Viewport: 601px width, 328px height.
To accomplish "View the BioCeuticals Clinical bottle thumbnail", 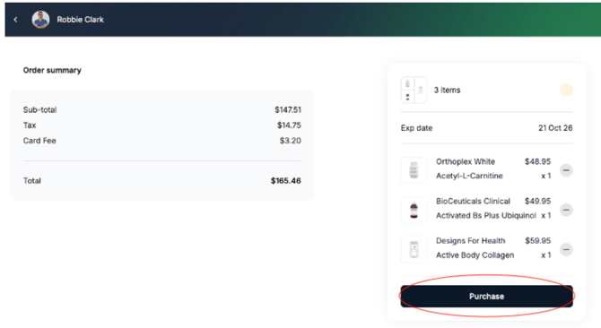I will point(414,210).
